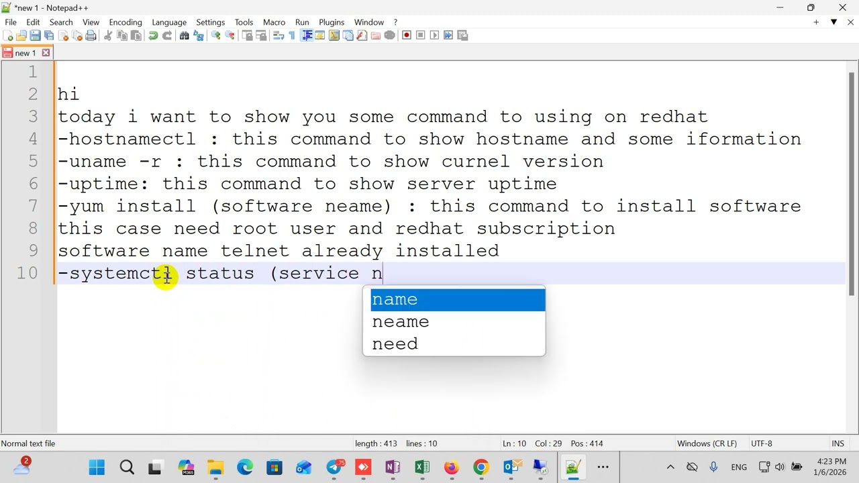Click the Zoom Out toolbar icon
This screenshot has width=859, height=483.
(230, 36)
